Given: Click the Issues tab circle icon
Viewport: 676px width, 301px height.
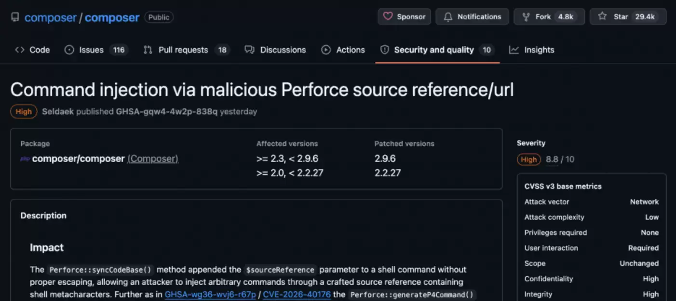Looking at the screenshot, I should (69, 50).
